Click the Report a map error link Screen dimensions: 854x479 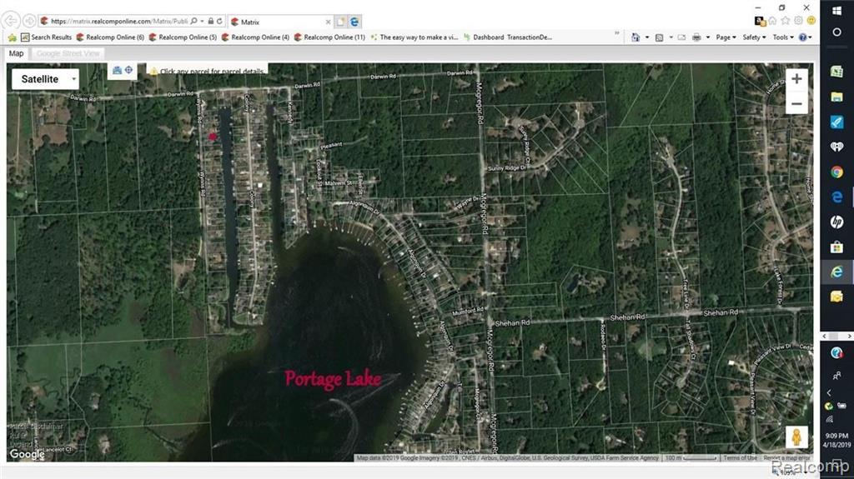[786, 458]
